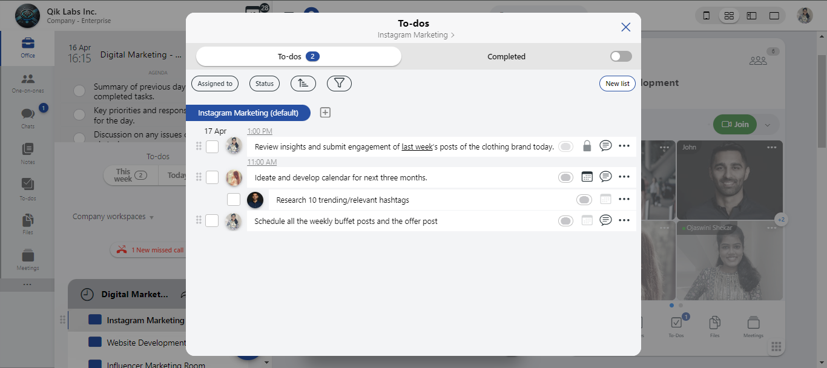Switch to the Completed tab
The height and width of the screenshot is (368, 827).
click(x=506, y=56)
